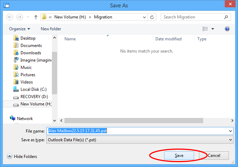Select the Downloads folder
The image size is (238, 167).
pos(31,53)
